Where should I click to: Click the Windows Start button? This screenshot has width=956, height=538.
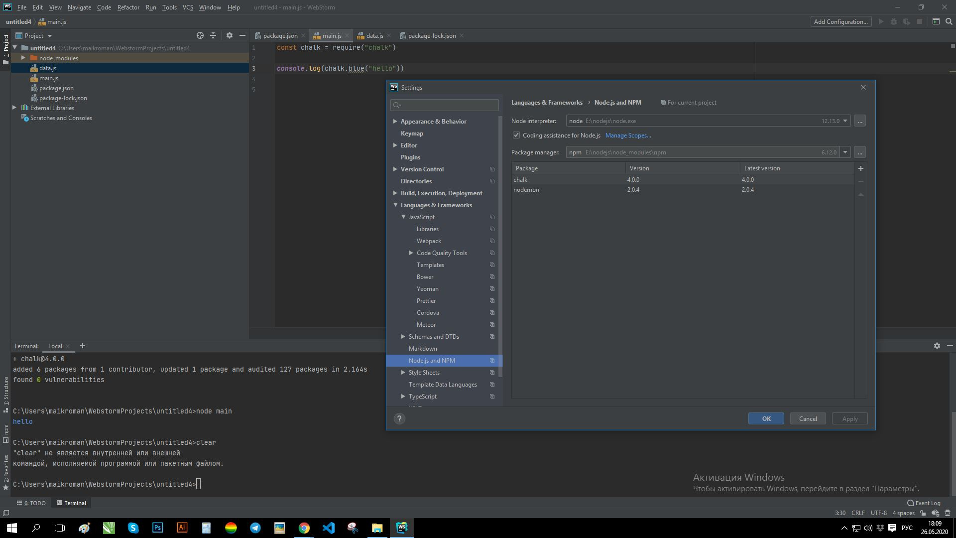(x=12, y=528)
